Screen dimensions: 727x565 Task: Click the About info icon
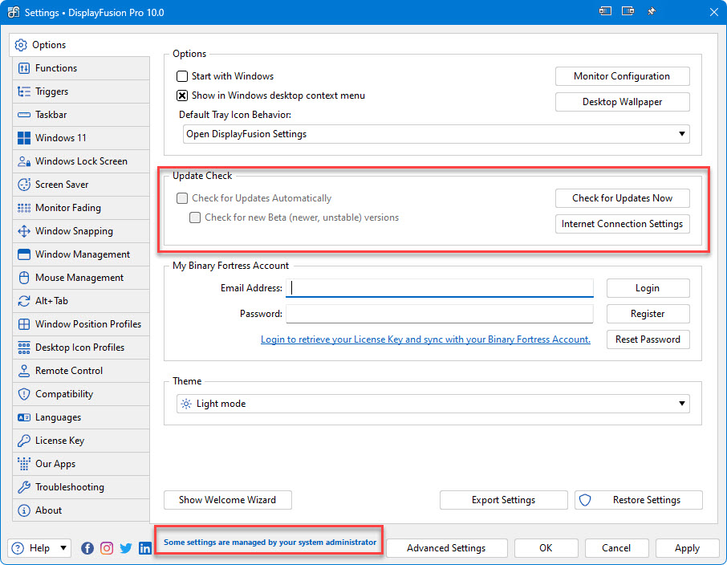[x=23, y=510]
